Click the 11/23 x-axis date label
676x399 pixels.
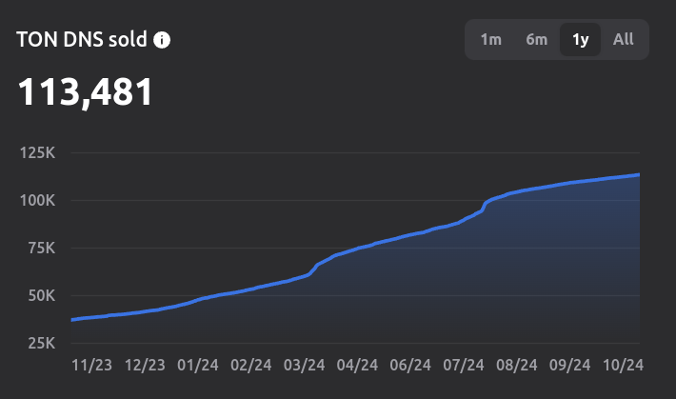click(x=91, y=366)
